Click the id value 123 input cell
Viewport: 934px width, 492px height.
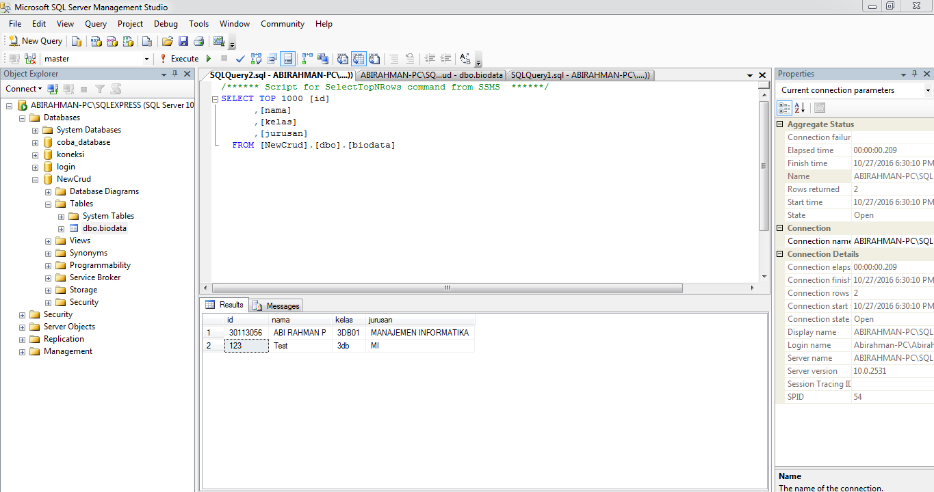click(245, 346)
